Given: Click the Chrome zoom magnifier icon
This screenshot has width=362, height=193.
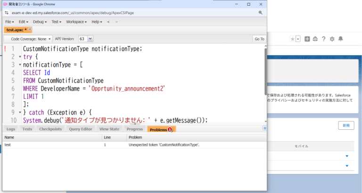Looking at the screenshot, I should (x=260, y=13).
